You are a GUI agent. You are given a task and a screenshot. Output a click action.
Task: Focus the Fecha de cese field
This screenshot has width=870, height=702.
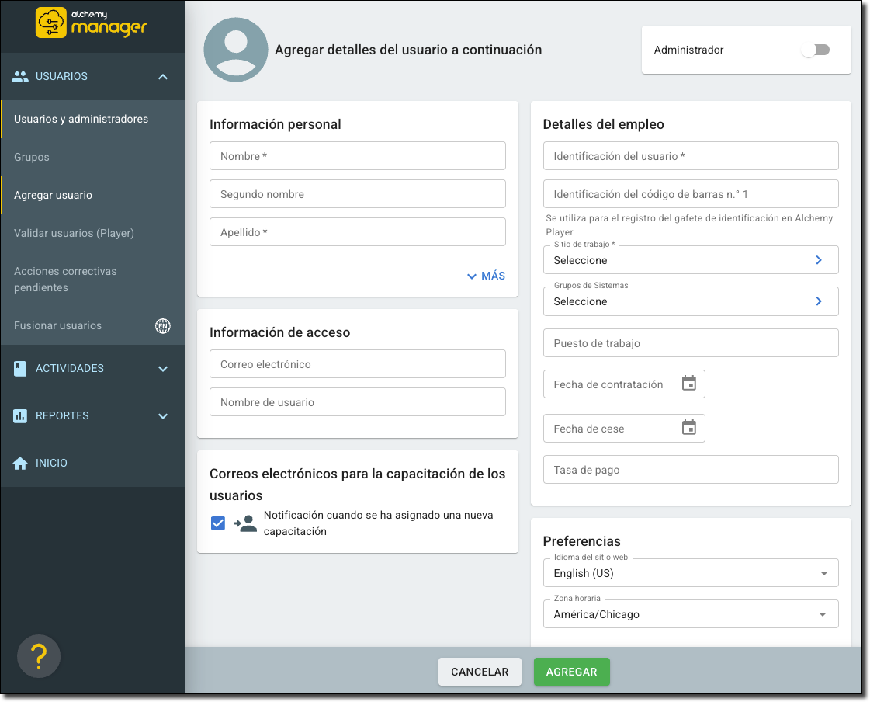[x=624, y=428]
